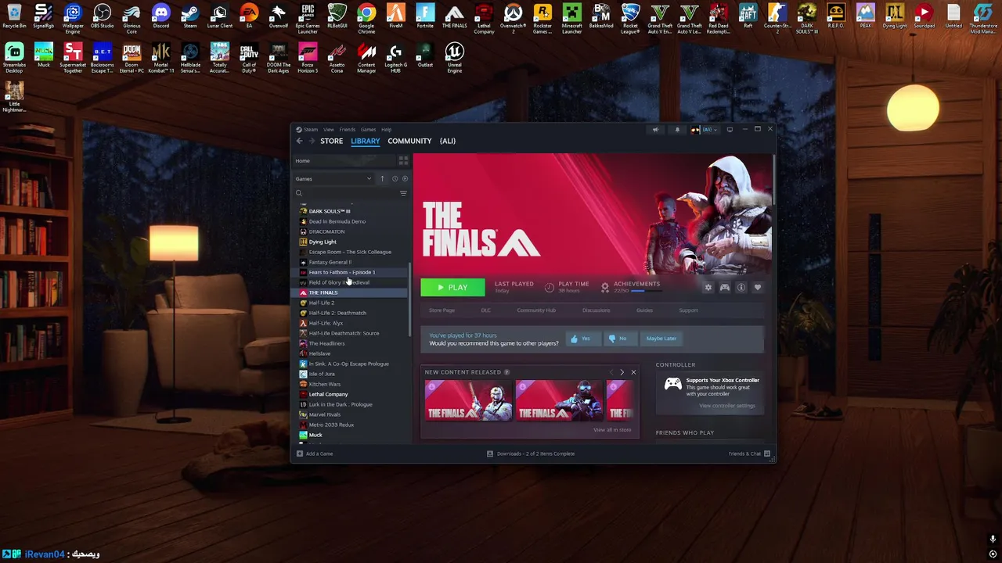This screenshot has width=1002, height=563.
Task: Open the Help menu
Action: coord(386,130)
